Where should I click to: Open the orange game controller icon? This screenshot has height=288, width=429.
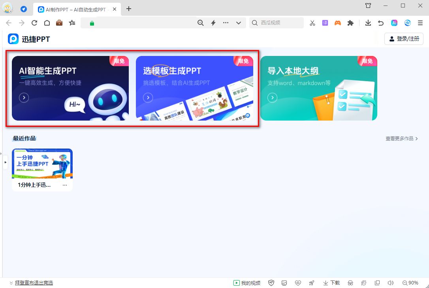338,23
